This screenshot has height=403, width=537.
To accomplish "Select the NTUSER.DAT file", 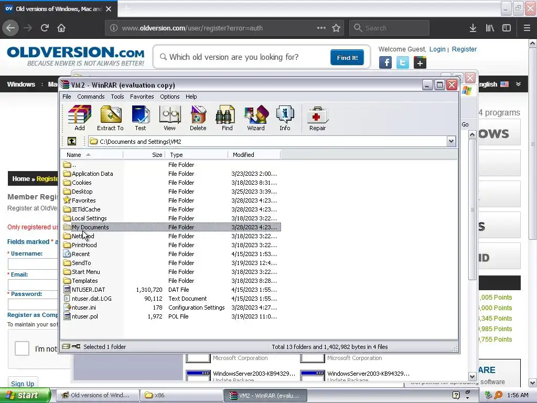I will click(x=170, y=290).
